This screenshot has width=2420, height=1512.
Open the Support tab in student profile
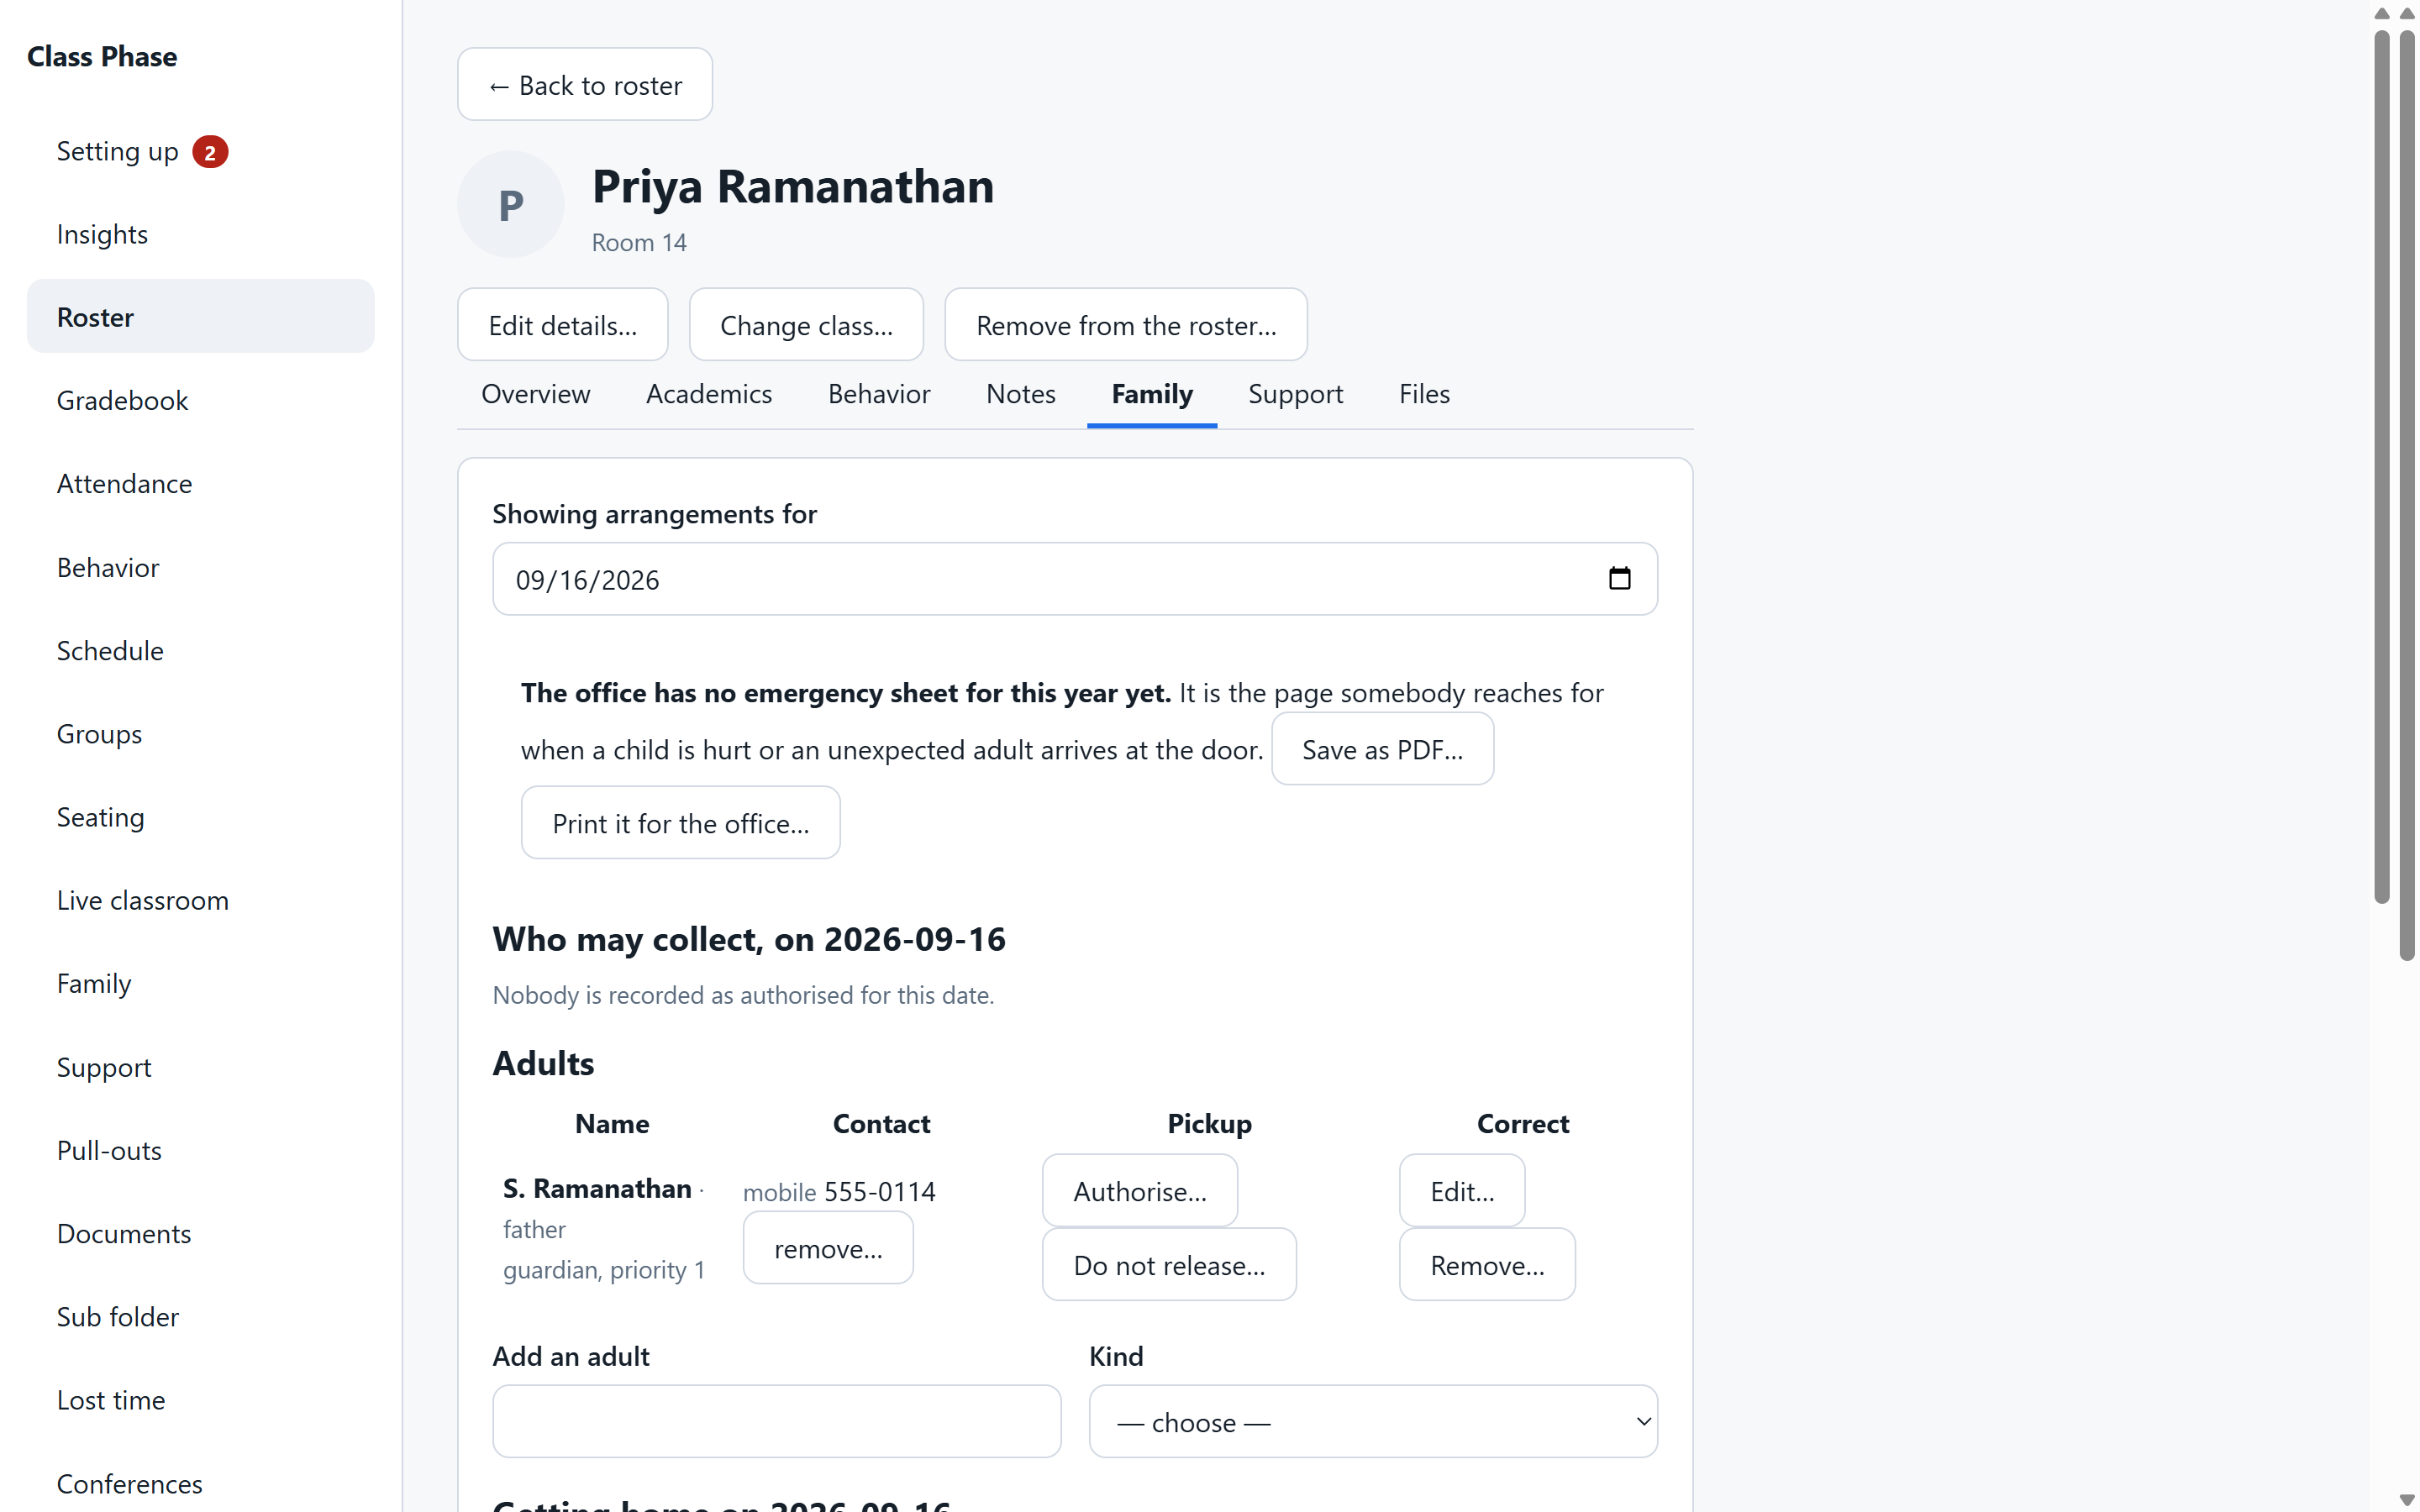coord(1295,394)
